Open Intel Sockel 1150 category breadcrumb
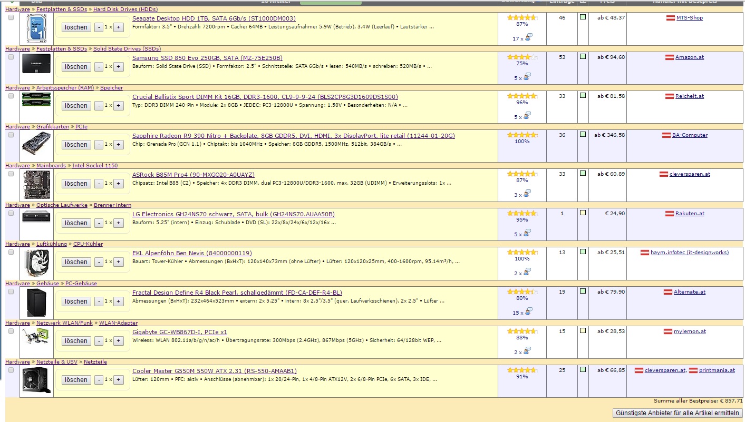This screenshot has height=422, width=745. click(95, 165)
